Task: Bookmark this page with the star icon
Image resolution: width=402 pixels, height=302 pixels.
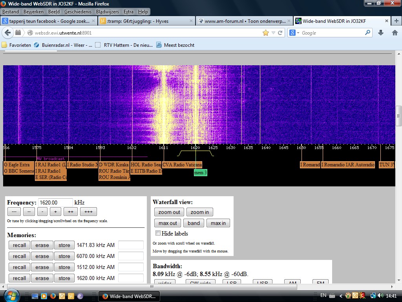Action: pyautogui.click(x=266, y=33)
